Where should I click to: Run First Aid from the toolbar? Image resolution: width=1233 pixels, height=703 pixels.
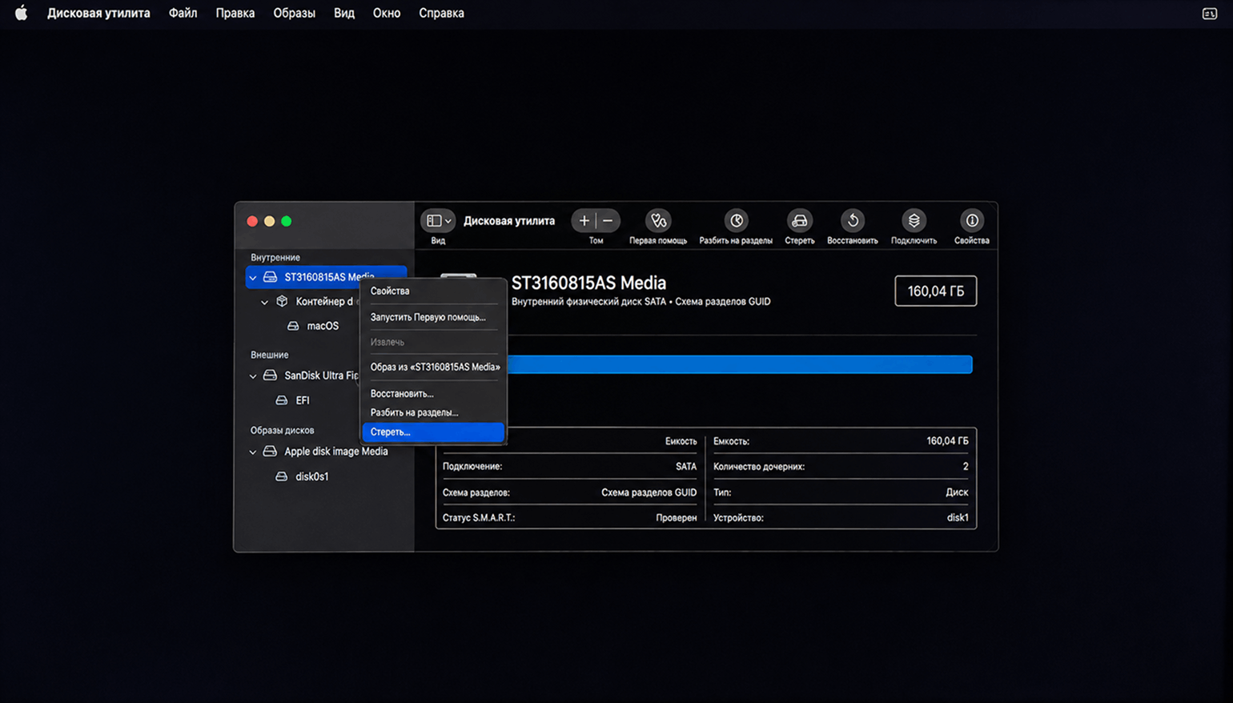[658, 221]
